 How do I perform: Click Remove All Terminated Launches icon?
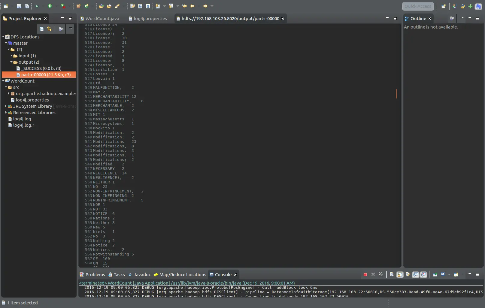[x=381, y=274]
